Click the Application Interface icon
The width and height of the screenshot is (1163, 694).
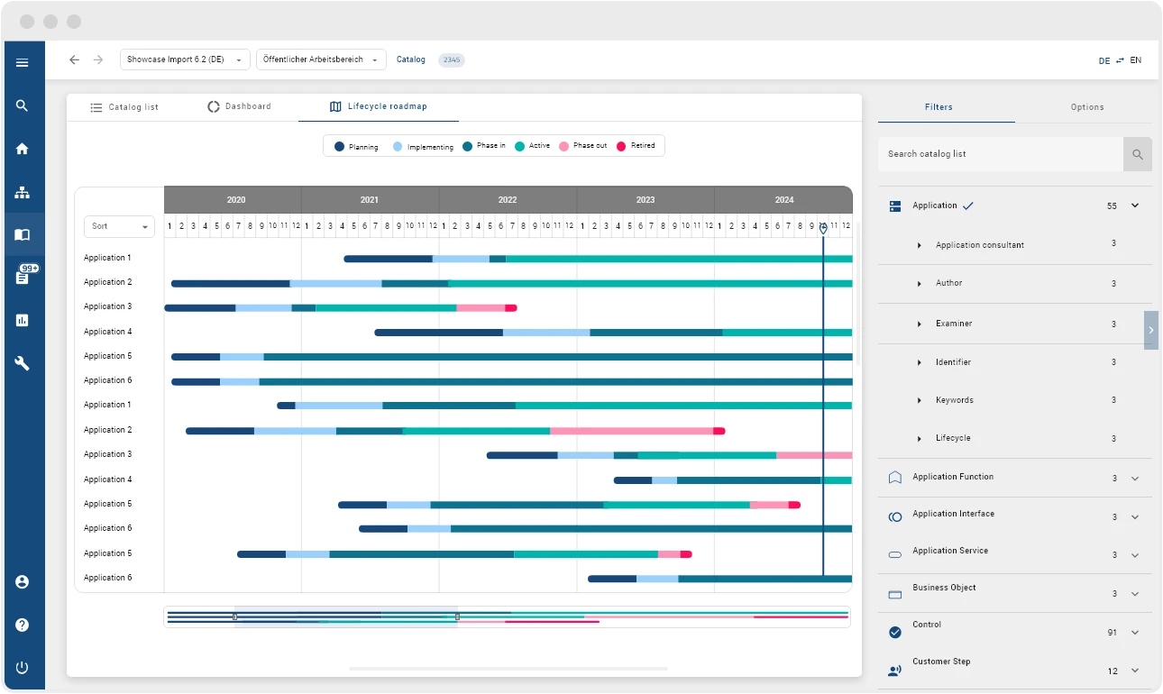895,517
